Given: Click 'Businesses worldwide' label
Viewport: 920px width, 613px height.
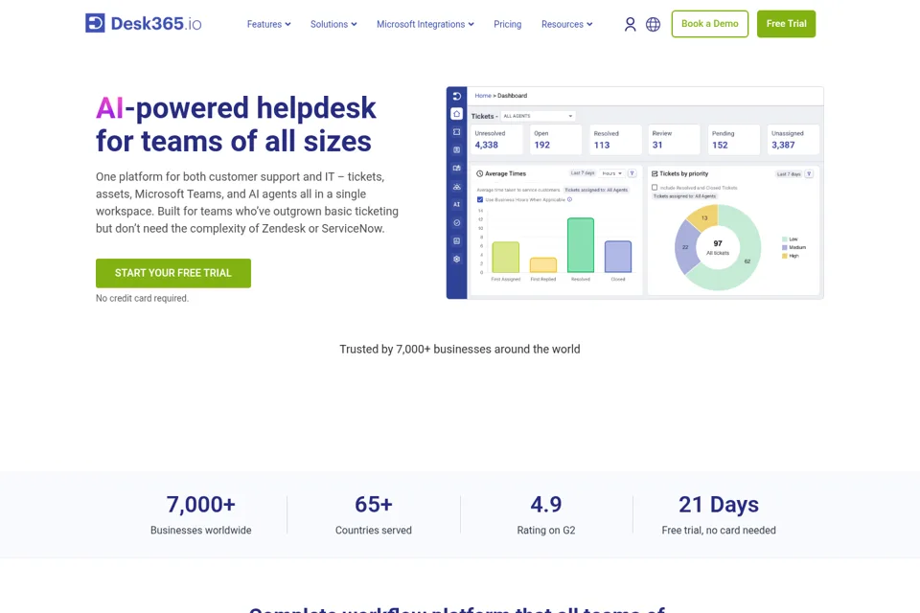Looking at the screenshot, I should coord(200,531).
